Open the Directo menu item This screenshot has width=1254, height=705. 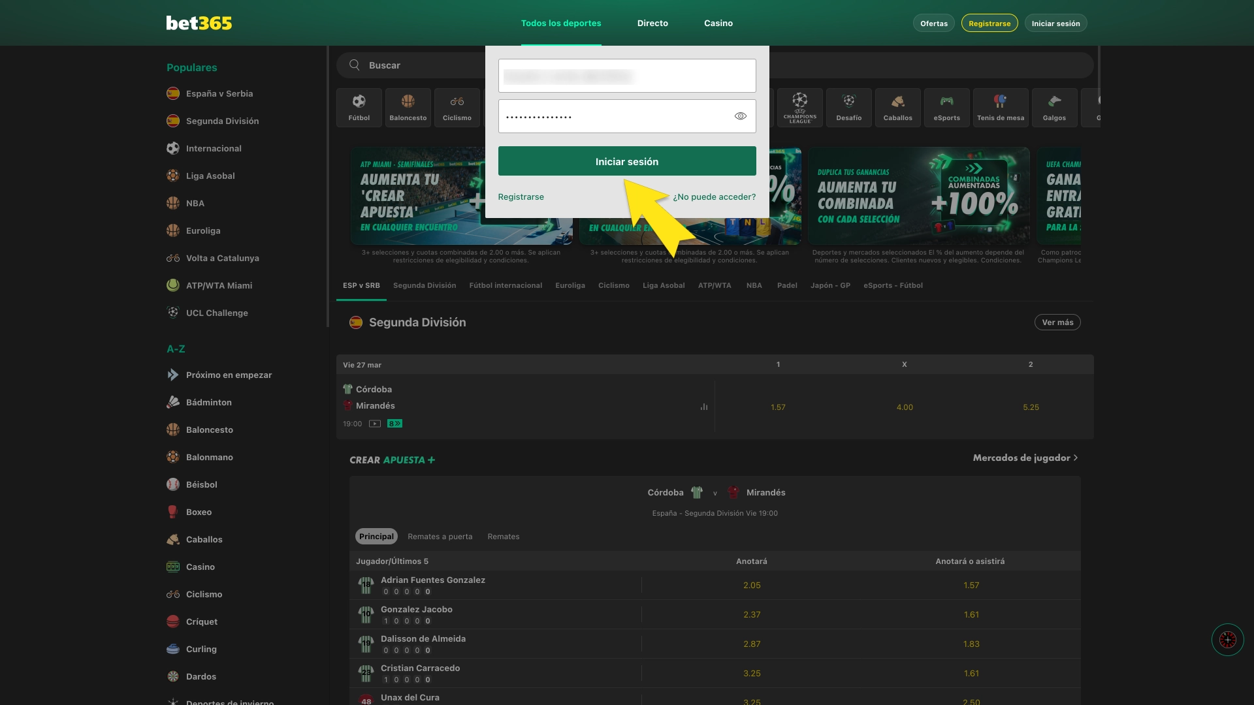pyautogui.click(x=652, y=23)
